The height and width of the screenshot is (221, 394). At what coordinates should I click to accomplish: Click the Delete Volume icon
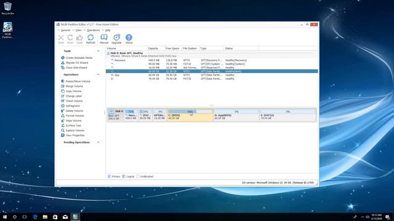coord(63,110)
